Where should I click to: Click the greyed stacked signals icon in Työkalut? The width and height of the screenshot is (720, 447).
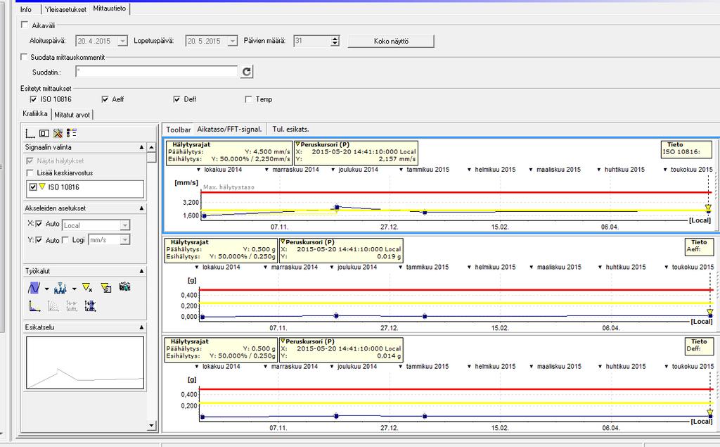click(x=72, y=306)
